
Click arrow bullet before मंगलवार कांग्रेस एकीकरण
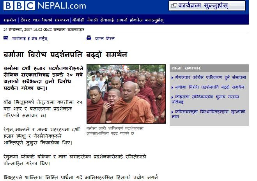click(172, 78)
